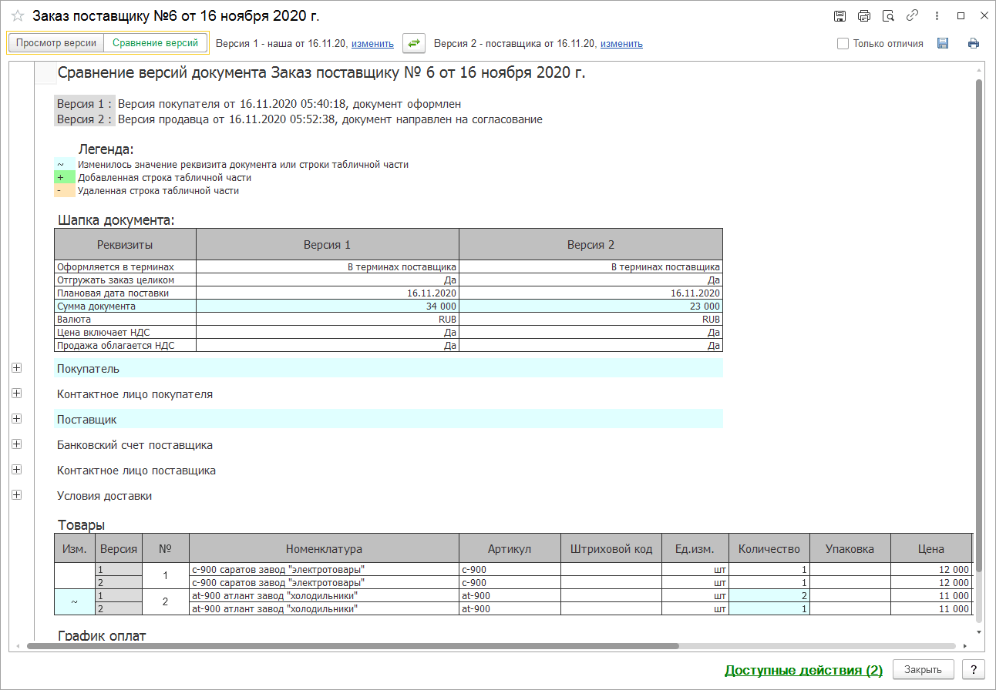This screenshot has height=690, width=996.
Task: Click 'изменить' link for Версия 2
Action: [x=621, y=44]
